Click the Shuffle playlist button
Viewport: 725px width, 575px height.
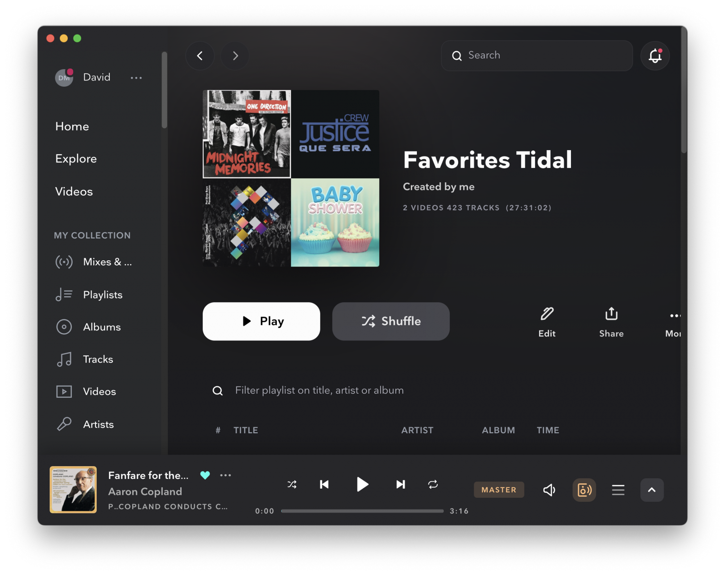(391, 321)
